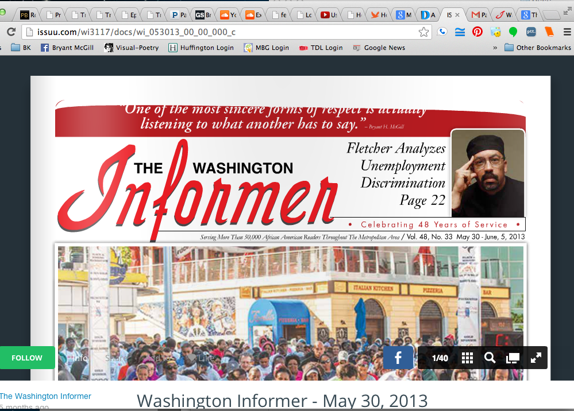Enter fullscreen reading mode
Image resolution: width=574 pixels, height=411 pixels.
coord(536,358)
